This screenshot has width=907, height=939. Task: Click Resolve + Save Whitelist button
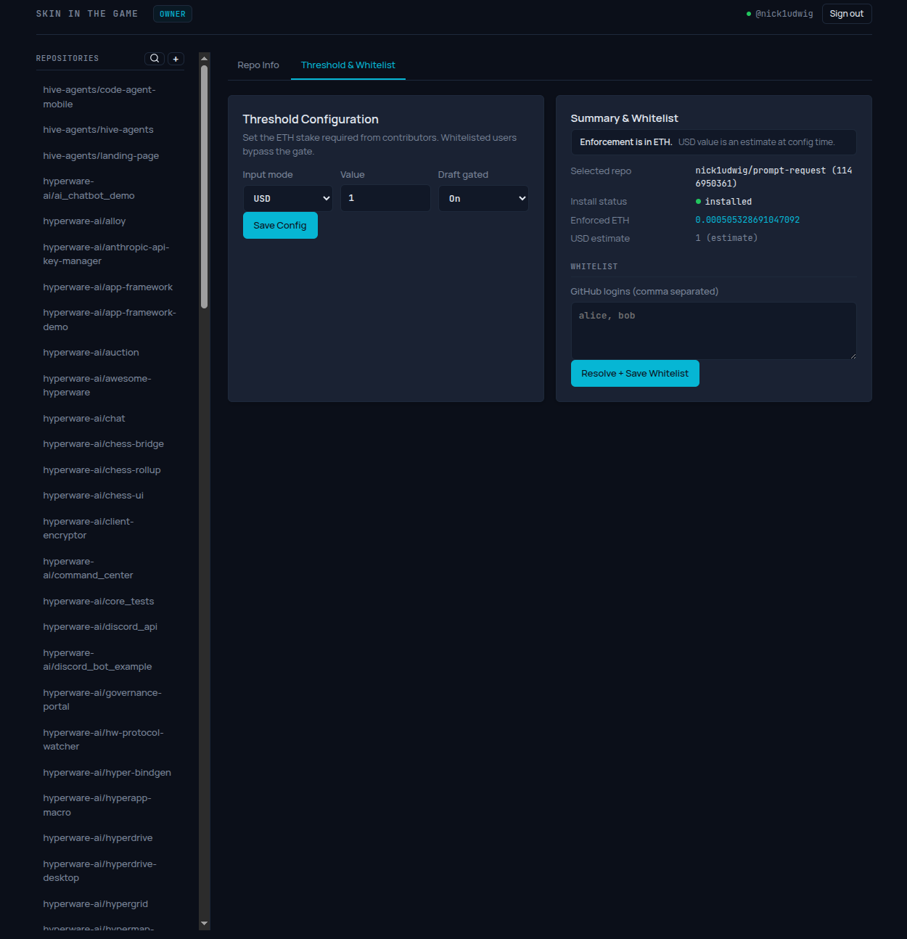(635, 374)
